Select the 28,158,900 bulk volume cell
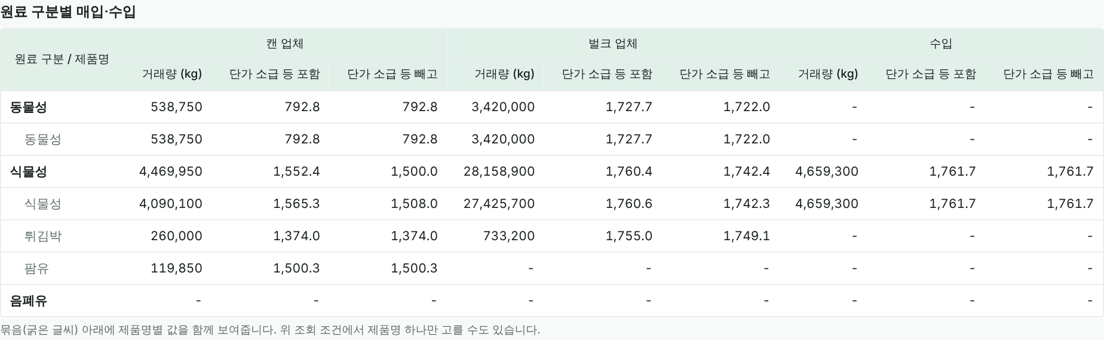 pos(499,171)
